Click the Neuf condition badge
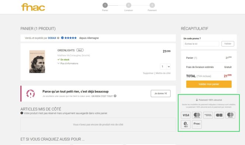Image resolution: width=245 pixels, height=145 pixels. 80,50
